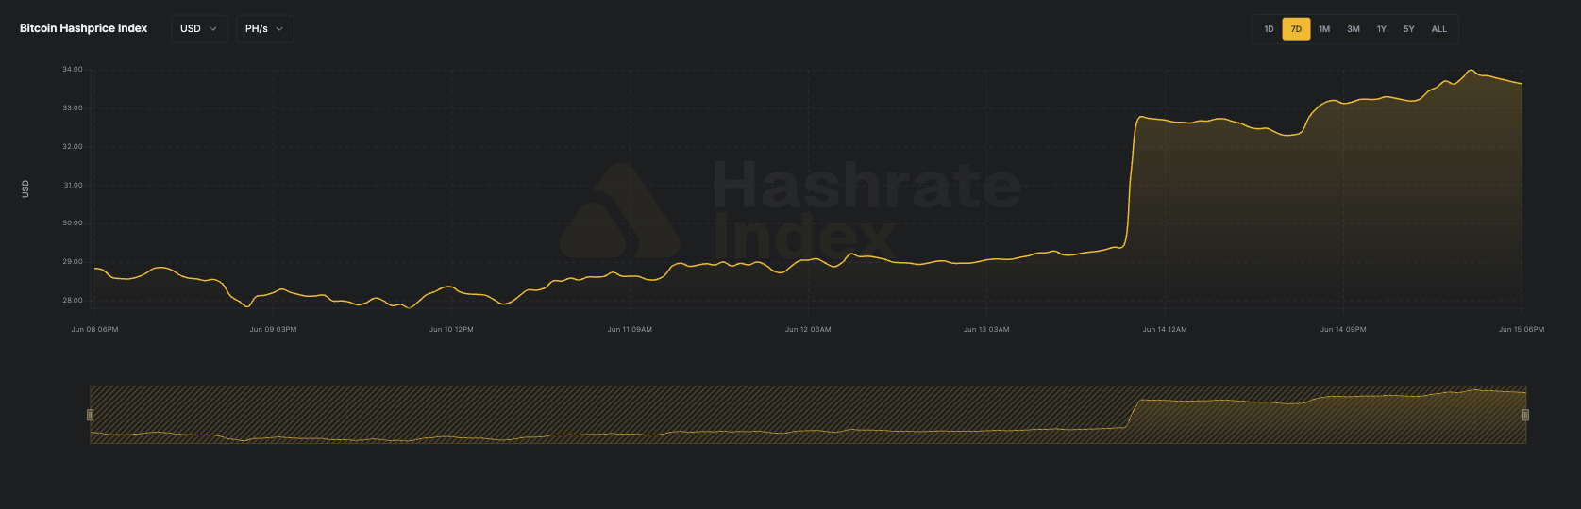Select the 5Y time range

click(1408, 29)
